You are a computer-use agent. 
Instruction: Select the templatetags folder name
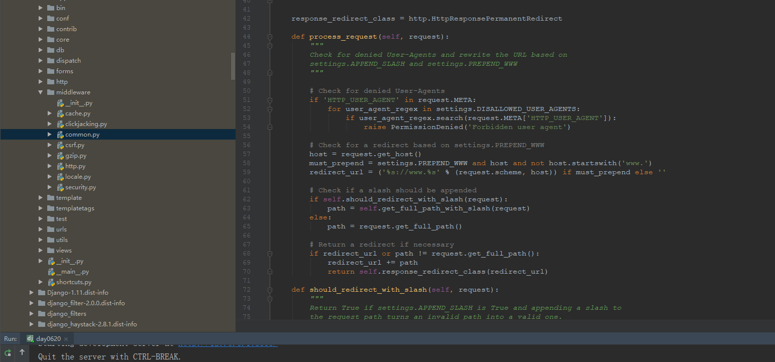75,208
